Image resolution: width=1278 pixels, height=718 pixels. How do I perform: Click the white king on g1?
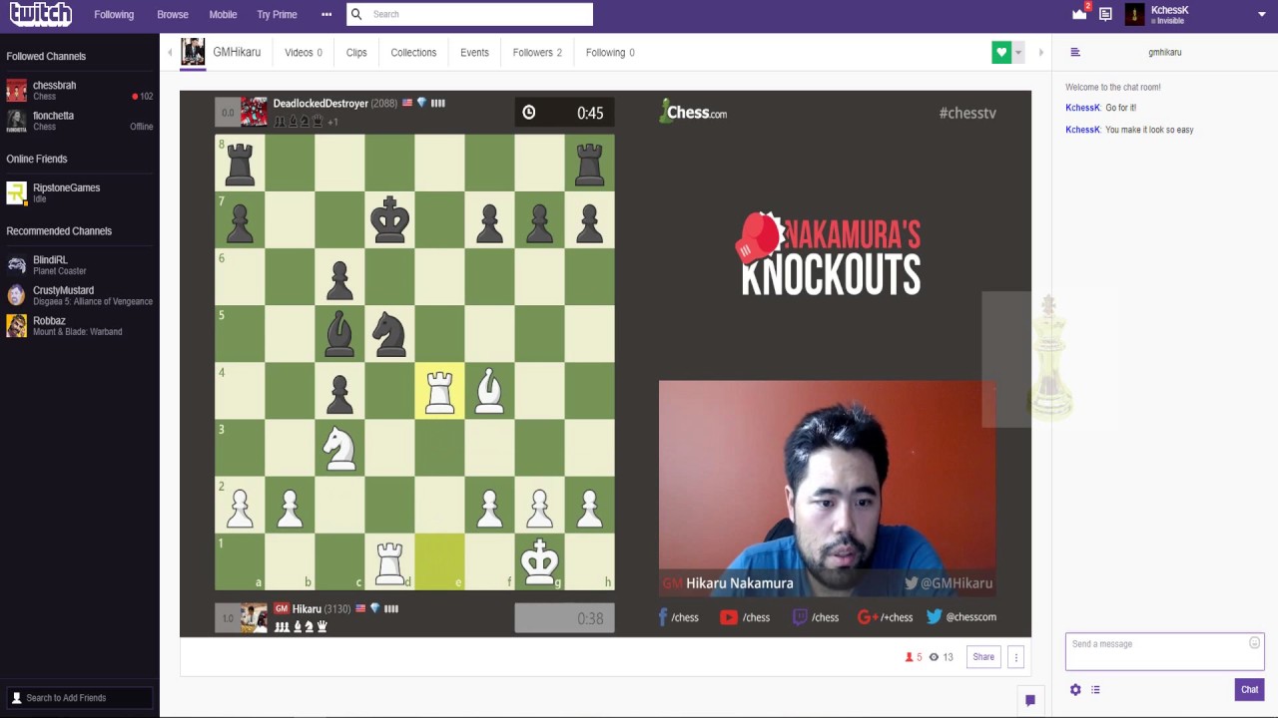539,561
